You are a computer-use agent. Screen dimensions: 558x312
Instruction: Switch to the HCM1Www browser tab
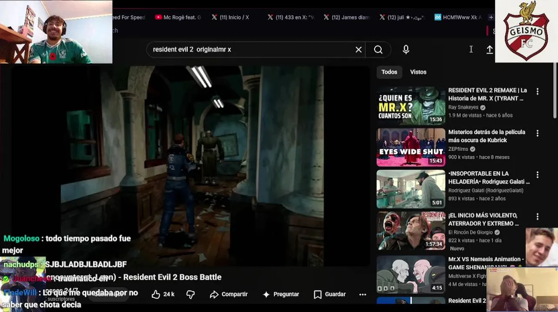tap(458, 17)
